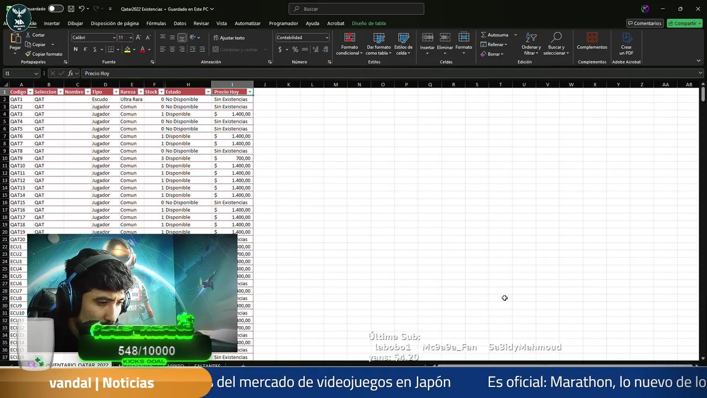This screenshot has height=398, width=707.
Task: Click the borders icon in Fuente
Action: tap(111, 49)
